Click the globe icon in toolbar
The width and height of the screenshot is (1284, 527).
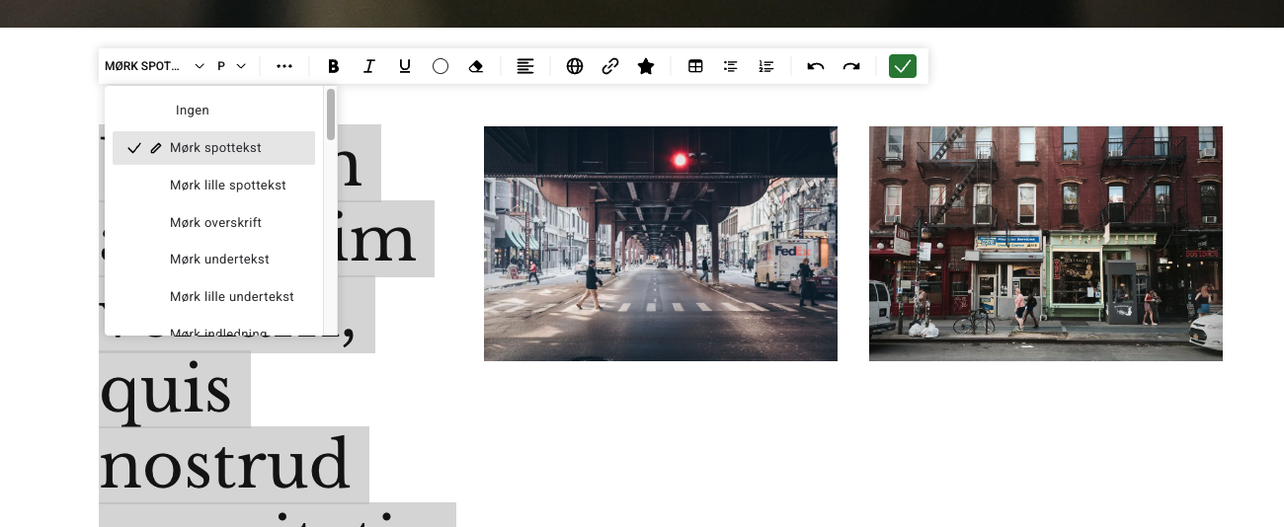pyautogui.click(x=575, y=66)
